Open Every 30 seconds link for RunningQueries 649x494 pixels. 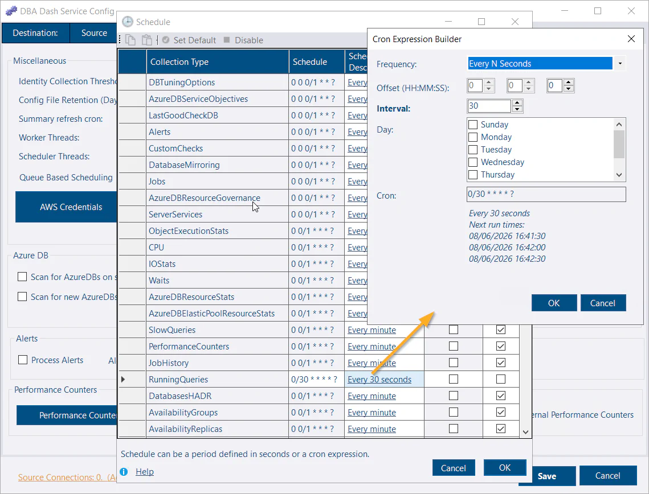pyautogui.click(x=379, y=380)
